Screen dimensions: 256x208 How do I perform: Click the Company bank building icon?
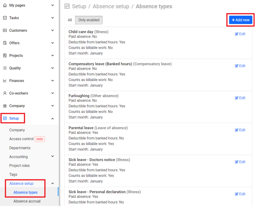[x=5, y=106]
